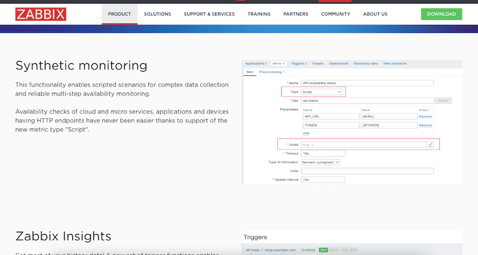This screenshot has width=478, height=255.
Task: Click the {$URL} parameter value field
Action: (x=389, y=116)
